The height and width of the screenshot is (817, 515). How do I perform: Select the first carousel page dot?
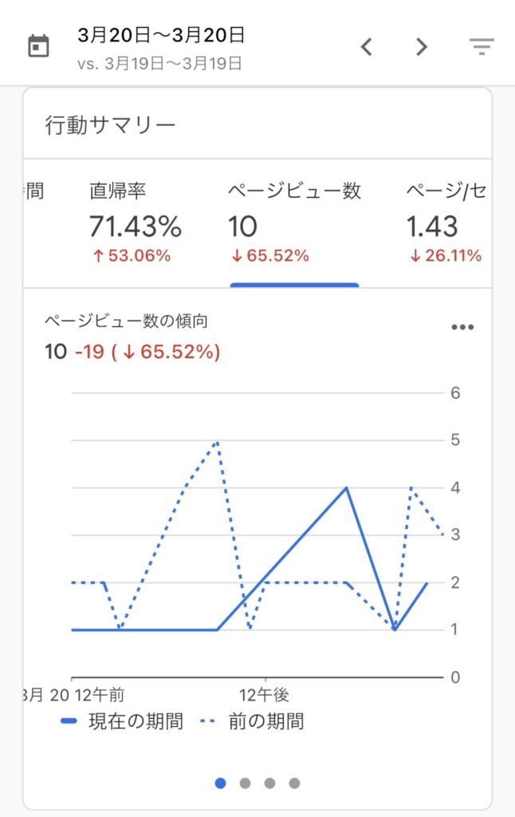point(220,783)
